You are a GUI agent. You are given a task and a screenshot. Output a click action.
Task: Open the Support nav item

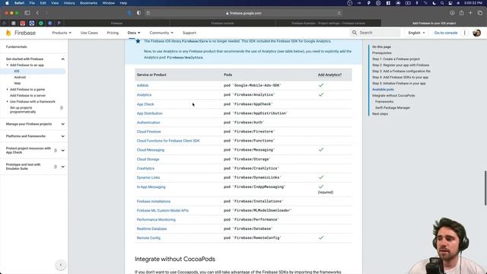(x=189, y=33)
